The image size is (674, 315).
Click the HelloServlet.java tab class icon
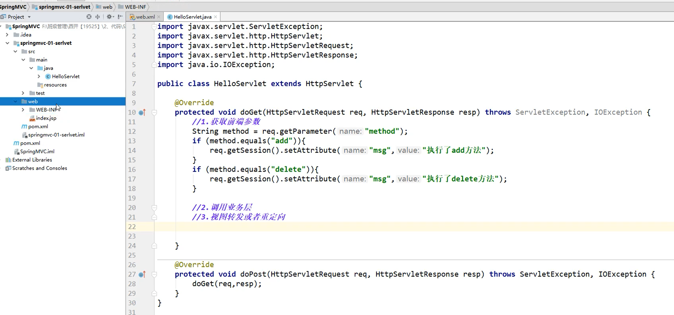[170, 17]
